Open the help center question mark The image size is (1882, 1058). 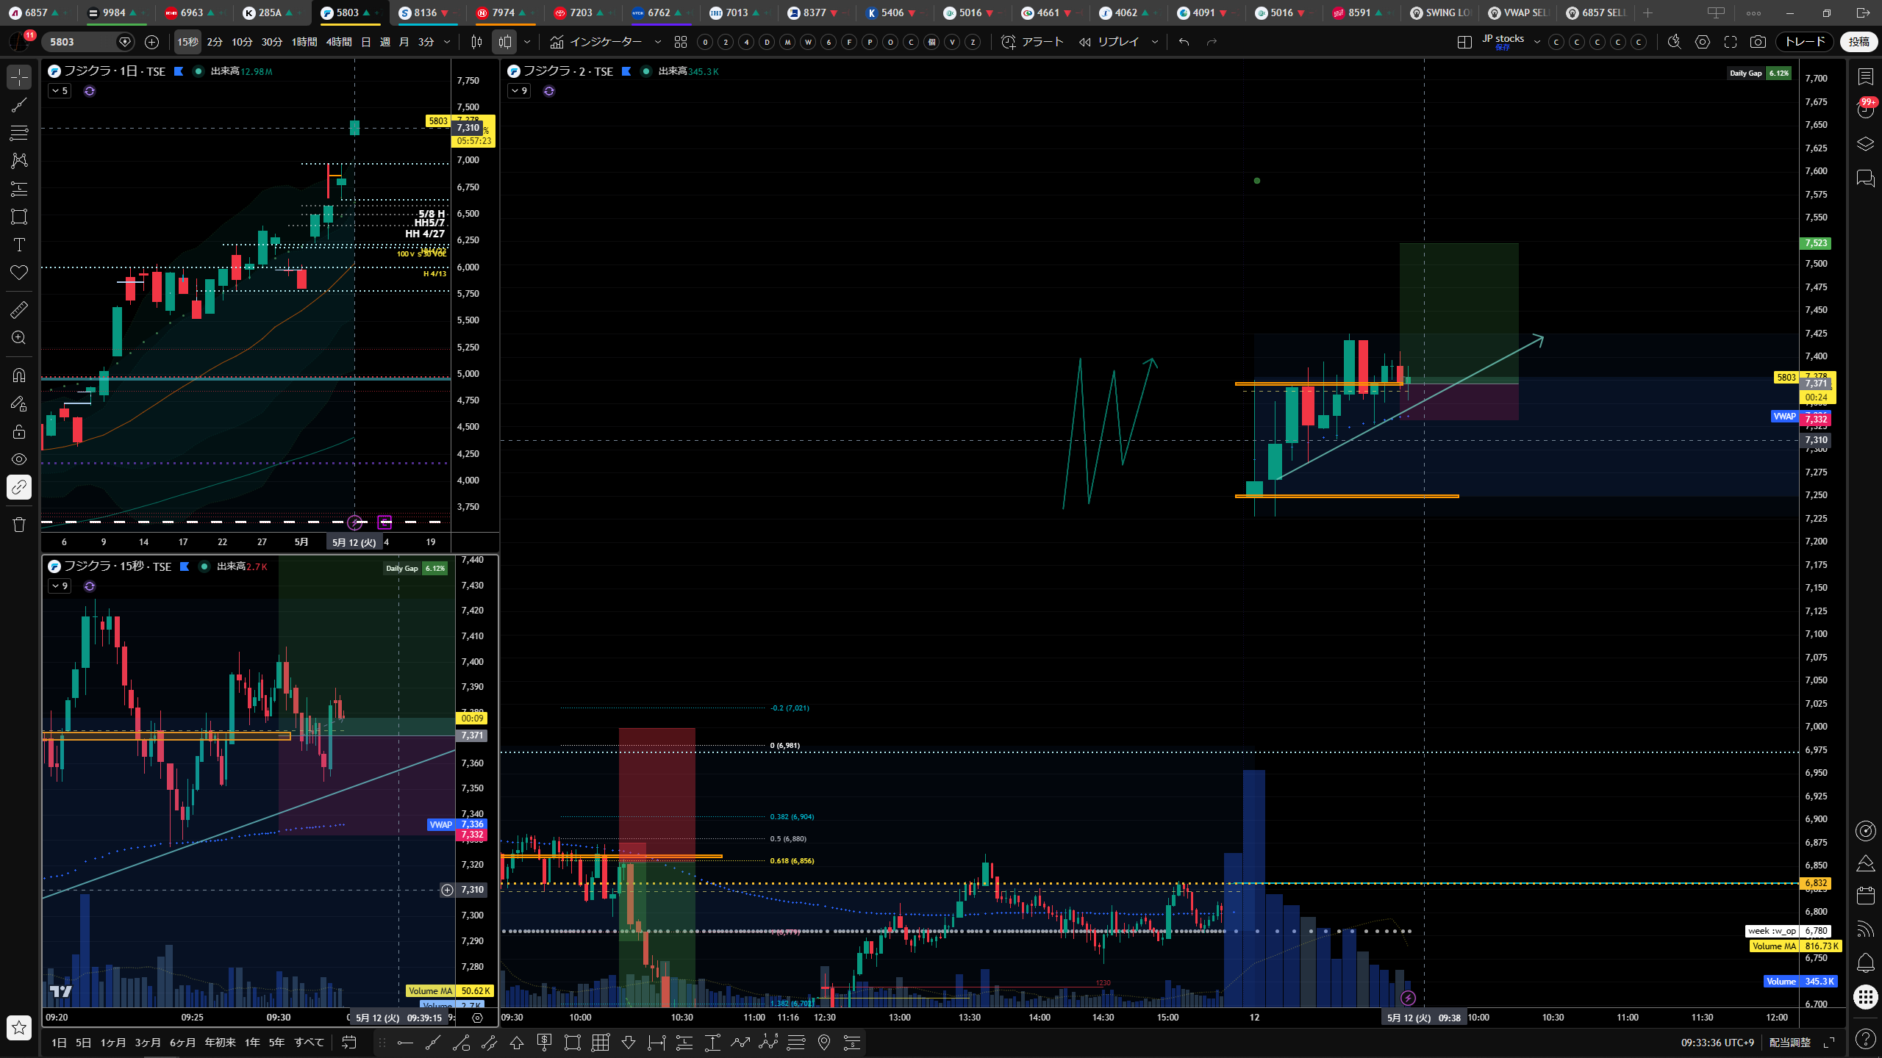pos(1866,1038)
